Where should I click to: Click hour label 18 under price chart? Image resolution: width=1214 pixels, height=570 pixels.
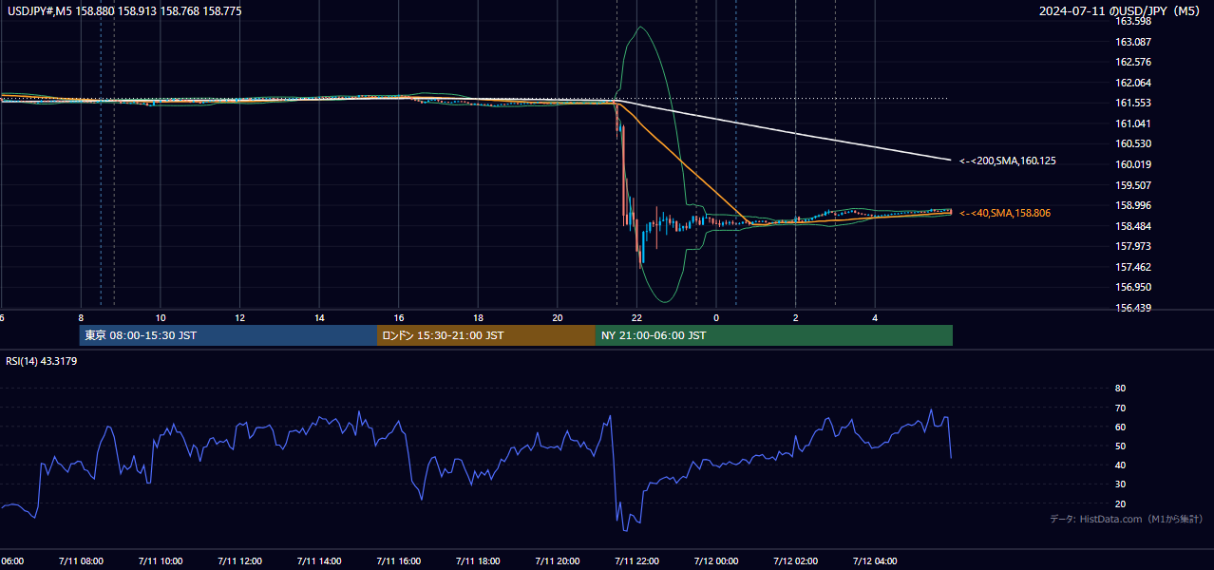point(478,317)
